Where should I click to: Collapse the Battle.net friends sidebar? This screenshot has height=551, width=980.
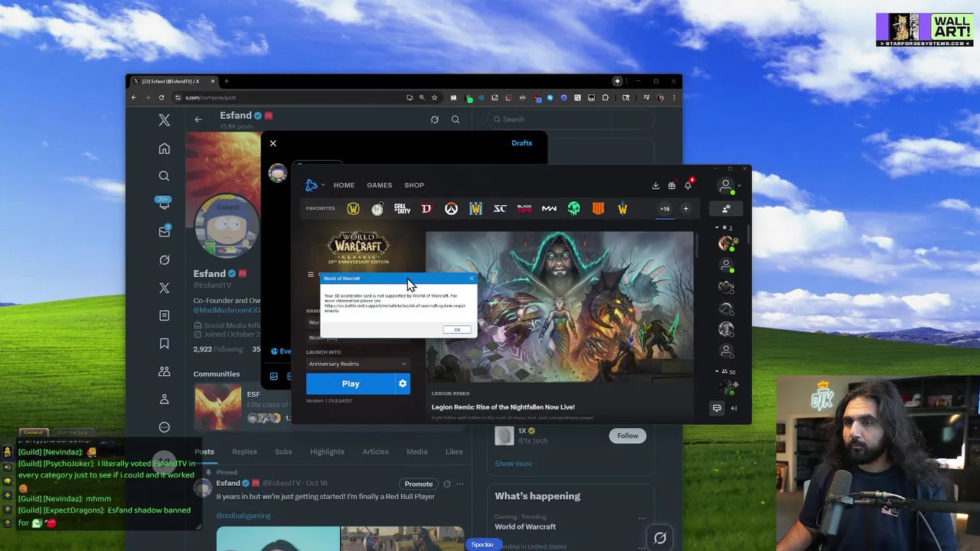pos(733,408)
